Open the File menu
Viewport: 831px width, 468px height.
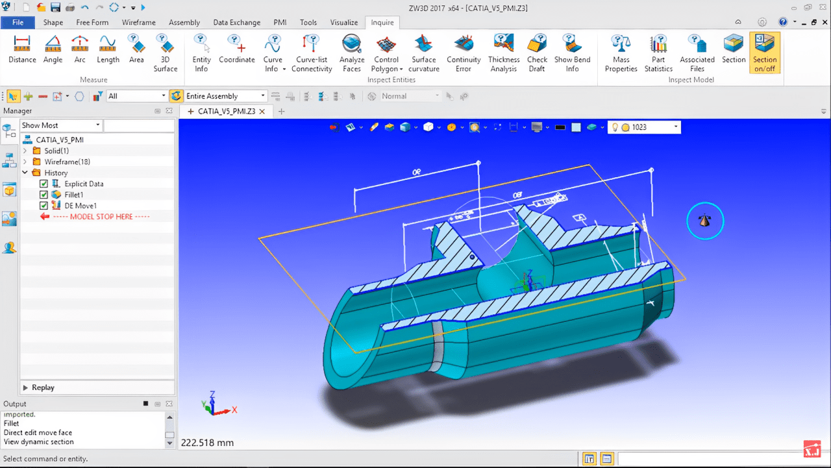[18, 22]
